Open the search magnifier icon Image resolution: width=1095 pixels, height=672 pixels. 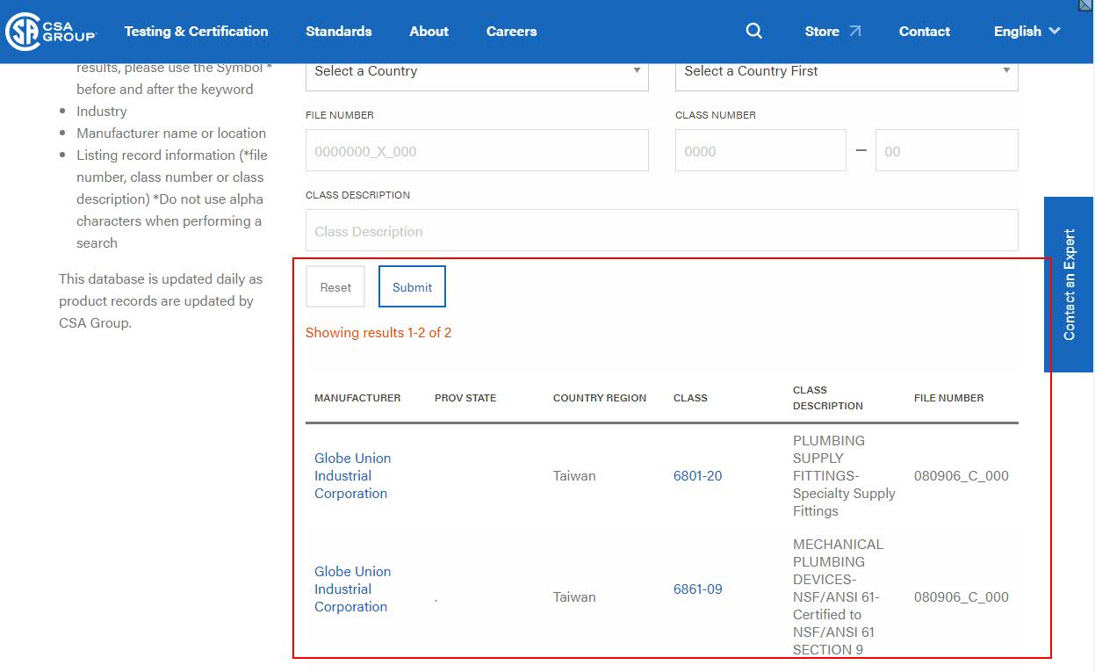(753, 31)
